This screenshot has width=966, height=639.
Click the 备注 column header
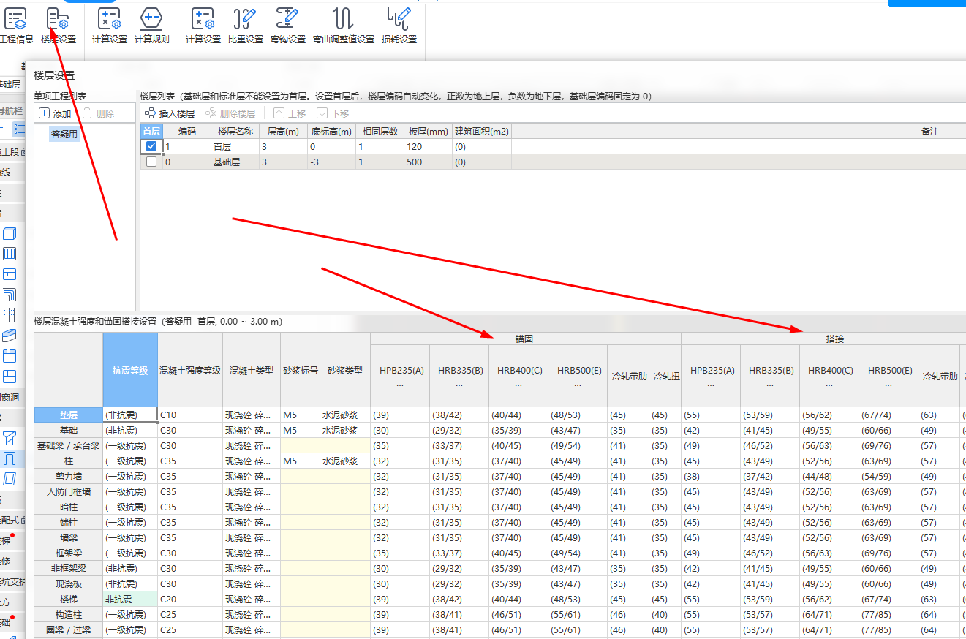pyautogui.click(x=929, y=132)
